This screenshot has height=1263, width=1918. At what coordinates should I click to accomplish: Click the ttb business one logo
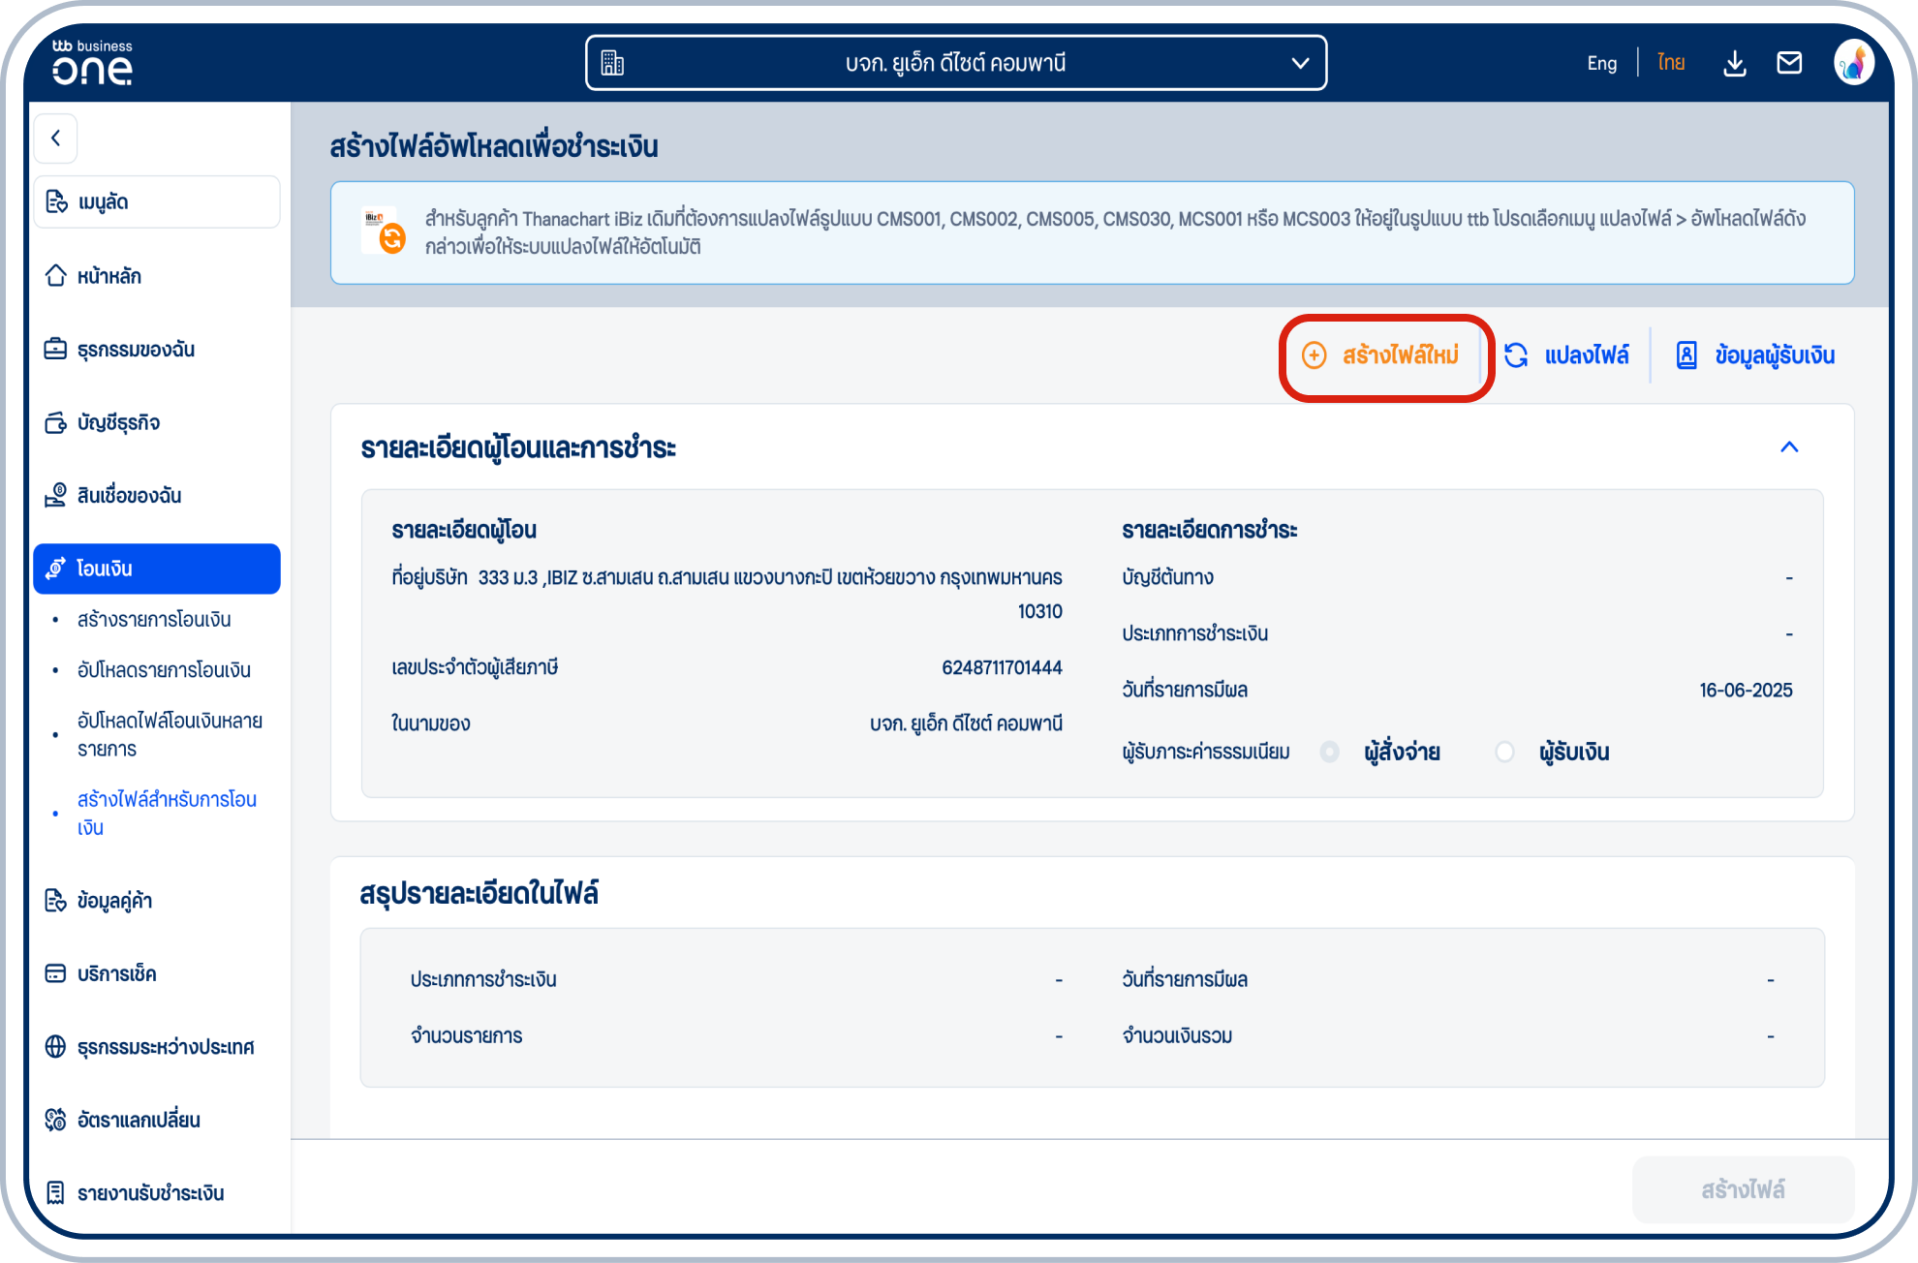92,63
